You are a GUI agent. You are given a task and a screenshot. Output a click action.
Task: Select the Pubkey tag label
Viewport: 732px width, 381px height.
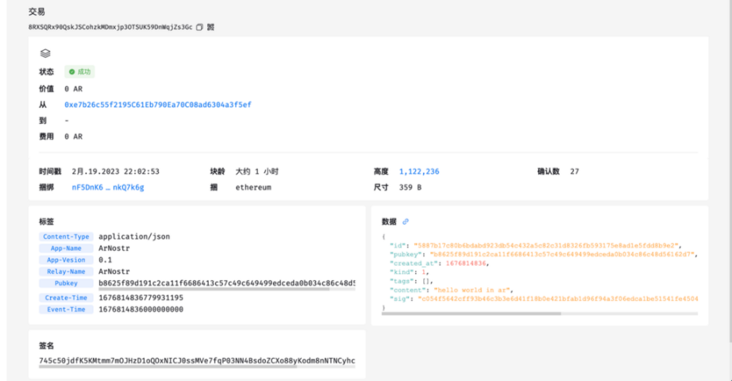(x=66, y=283)
